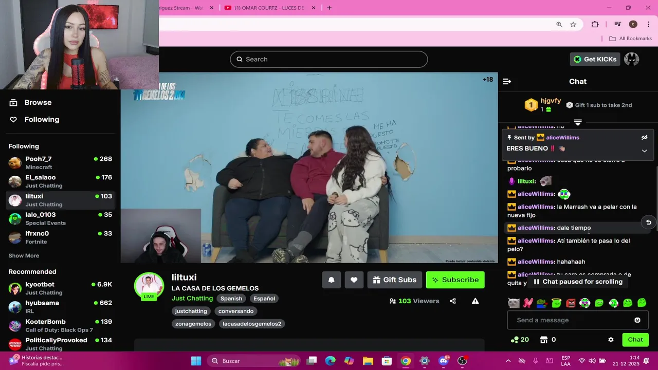The height and width of the screenshot is (370, 658).
Task: Open the Kick user avatar menu
Action: click(631, 59)
